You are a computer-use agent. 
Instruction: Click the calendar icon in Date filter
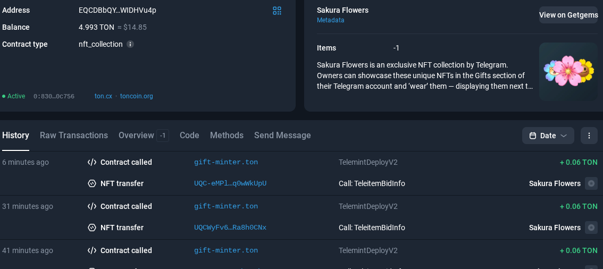(533, 136)
